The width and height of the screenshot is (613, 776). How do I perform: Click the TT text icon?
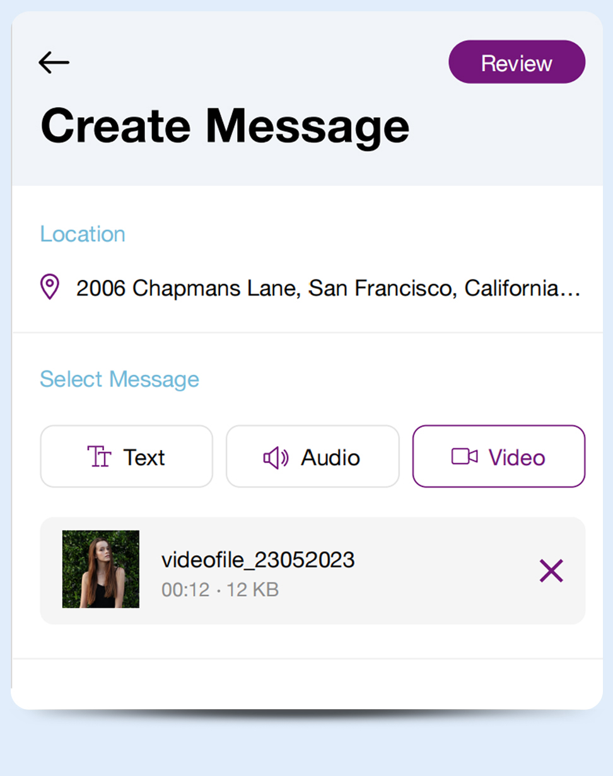tap(98, 457)
